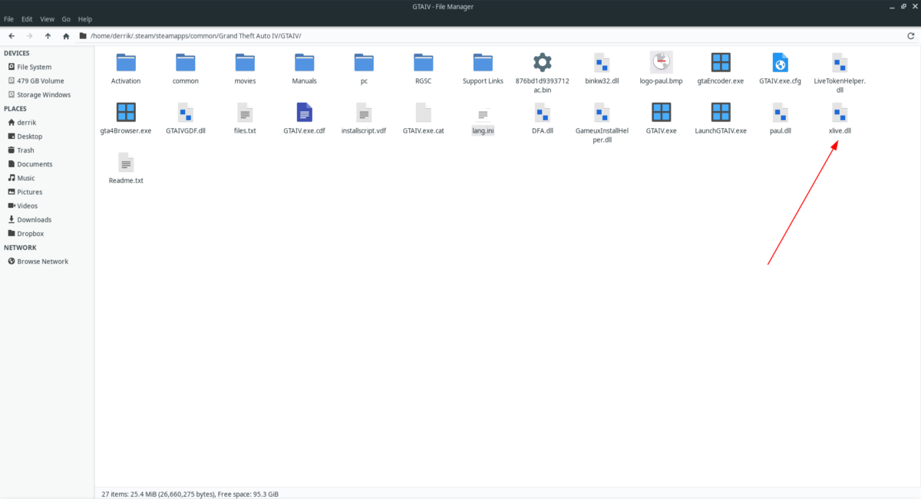Select gtaEncoder.exe executable icon
This screenshot has width=921, height=499.
point(721,63)
